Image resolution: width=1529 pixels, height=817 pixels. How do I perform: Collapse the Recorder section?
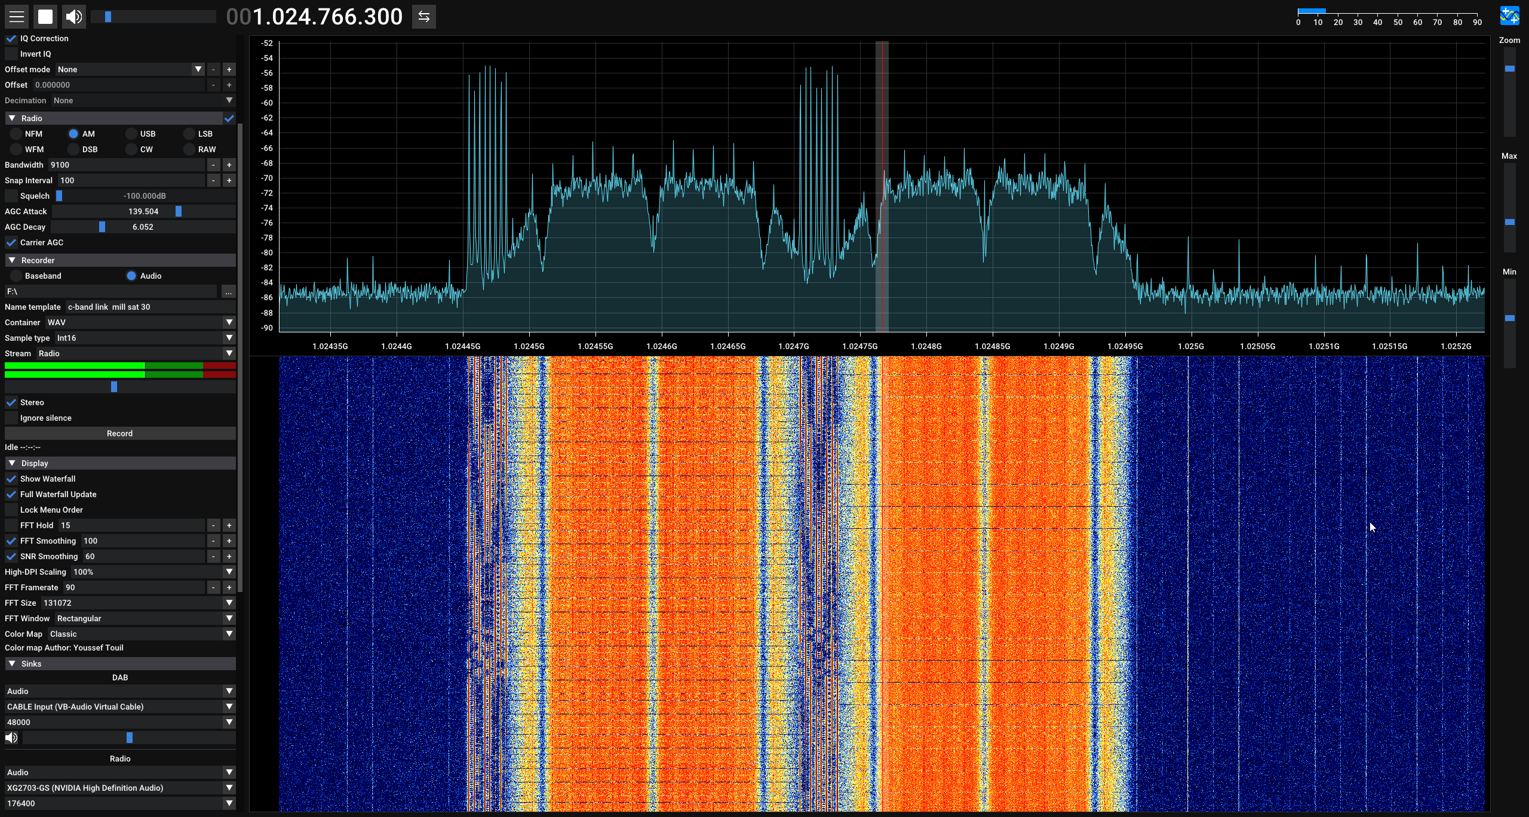[11, 260]
